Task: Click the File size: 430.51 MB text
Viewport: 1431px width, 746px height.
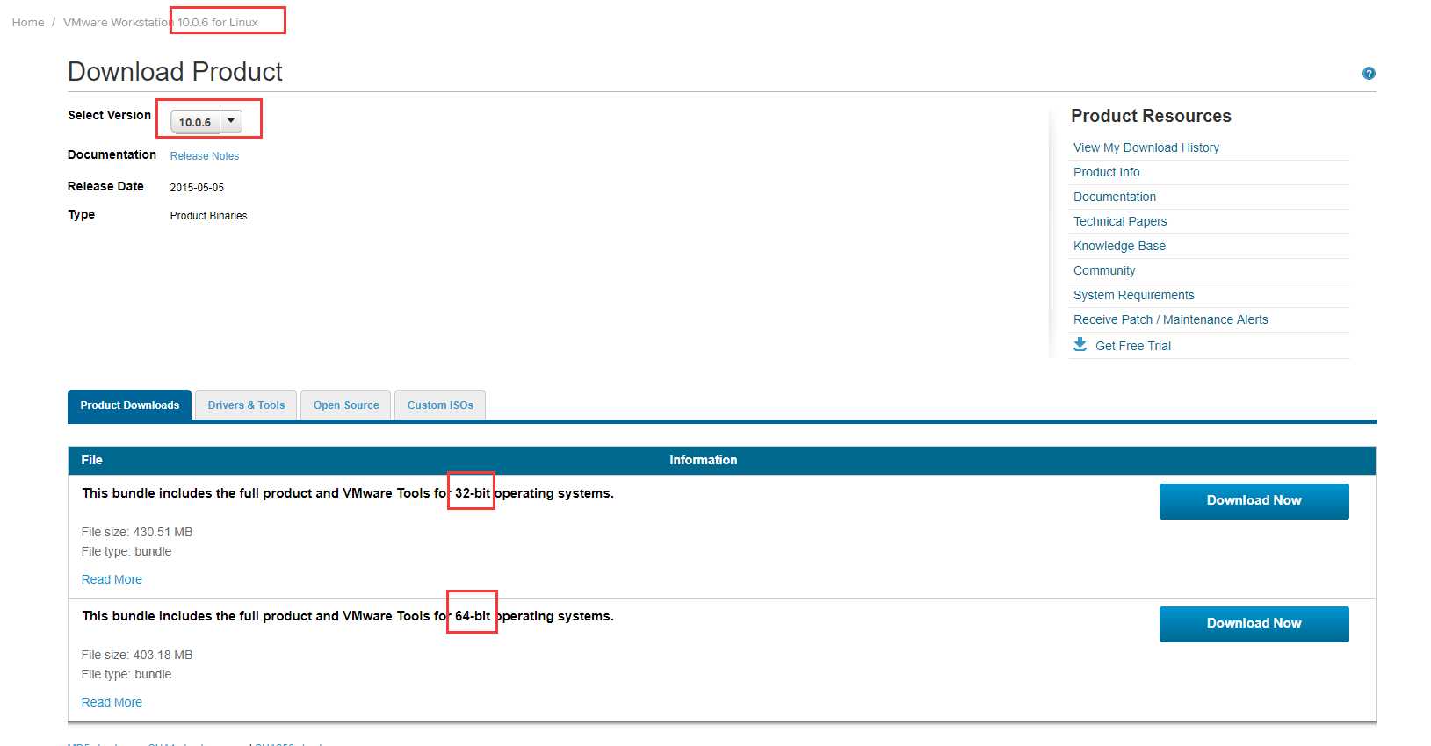Action: click(x=137, y=532)
